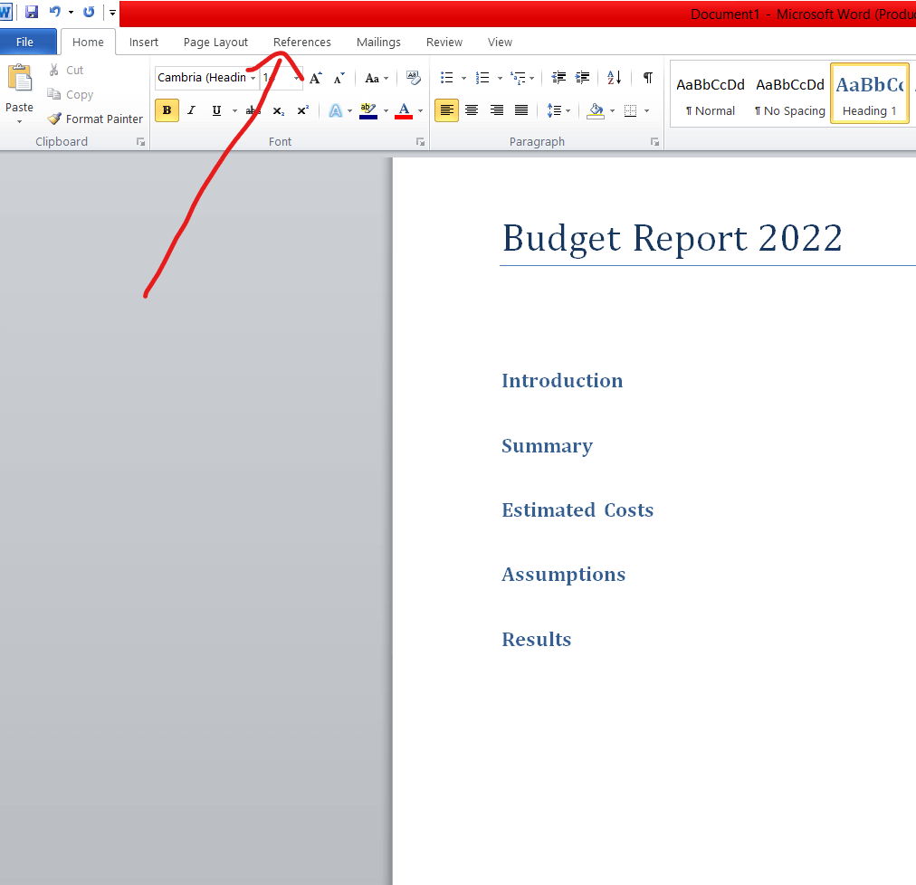Switch to the References tab
The width and height of the screenshot is (916, 885).
click(301, 42)
